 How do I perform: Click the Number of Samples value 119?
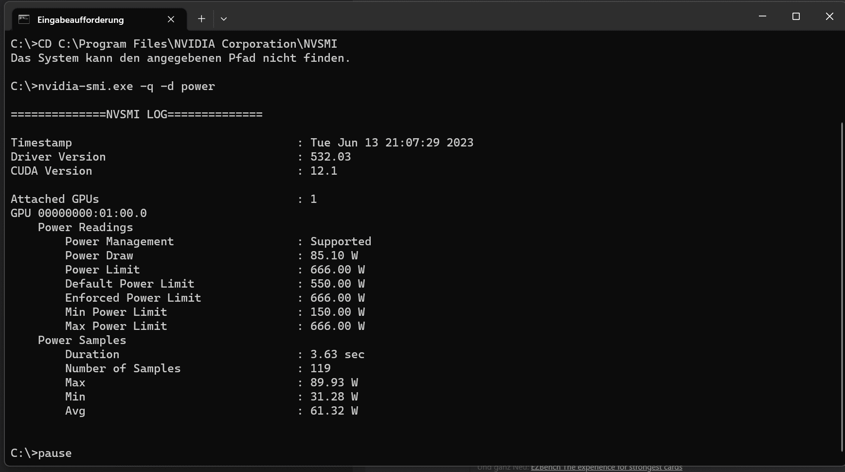320,369
